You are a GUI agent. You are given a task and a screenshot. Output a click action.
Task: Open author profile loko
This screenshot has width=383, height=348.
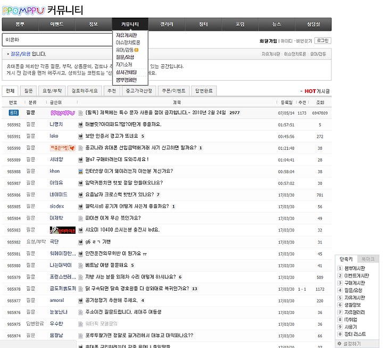54,136
